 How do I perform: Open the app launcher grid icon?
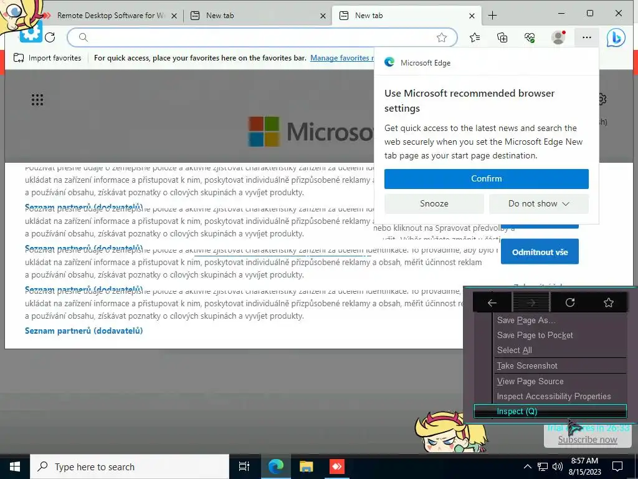(37, 100)
